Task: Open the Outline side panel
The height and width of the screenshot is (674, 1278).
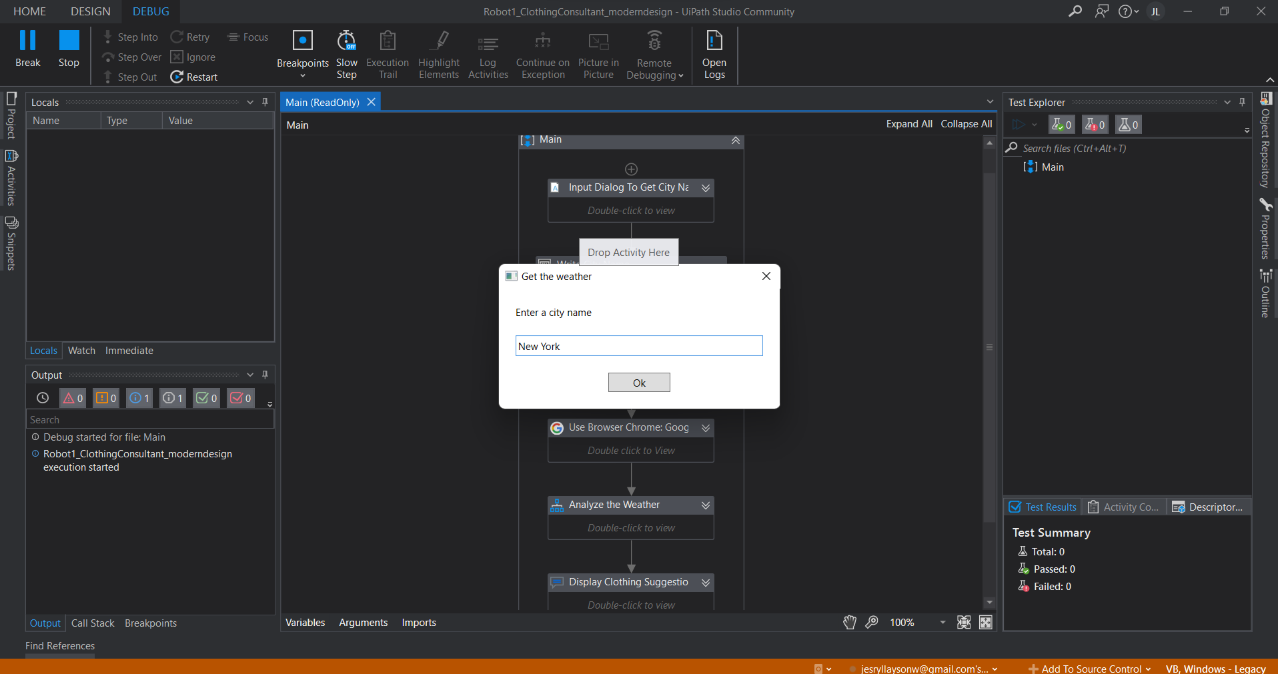Action: 1265,293
